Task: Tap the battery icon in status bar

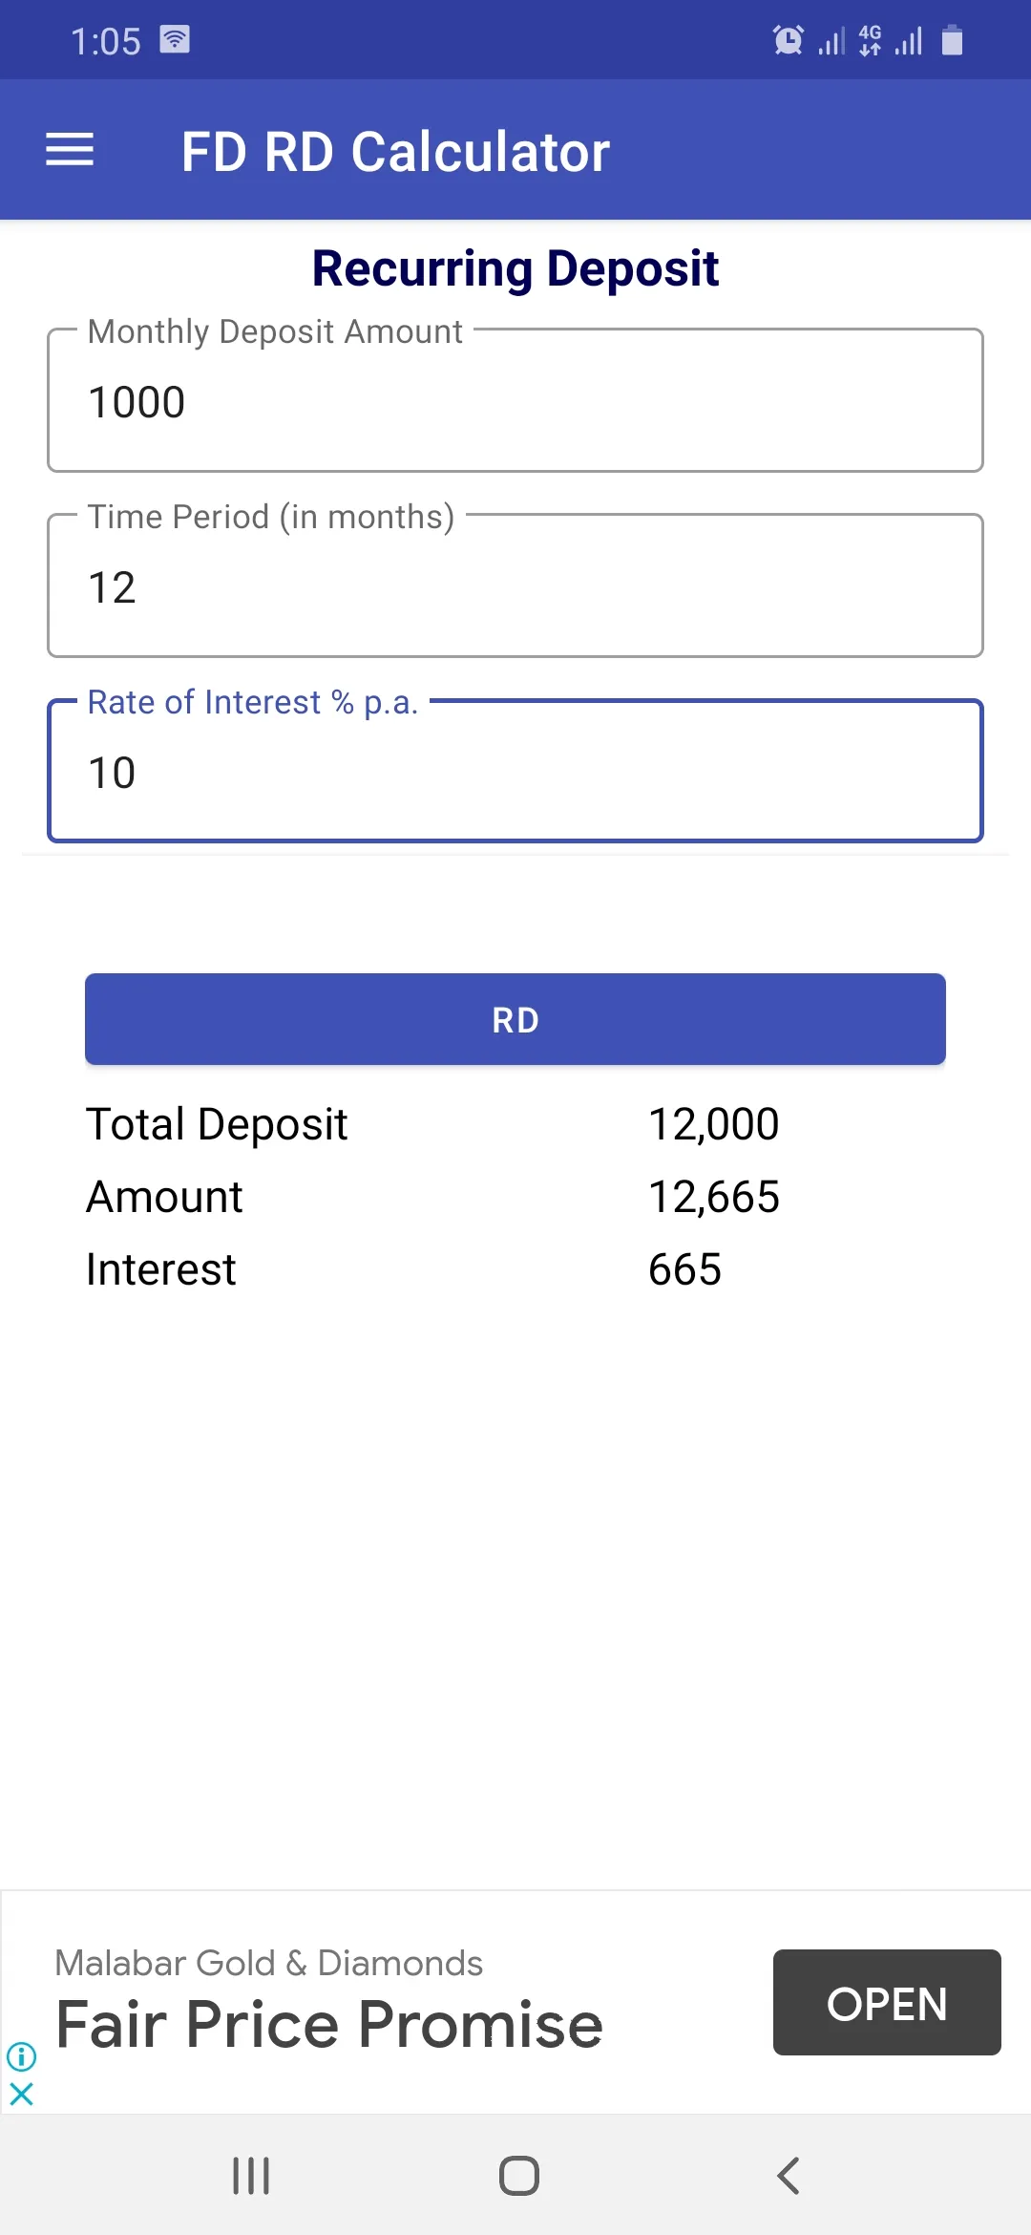Action: click(952, 40)
